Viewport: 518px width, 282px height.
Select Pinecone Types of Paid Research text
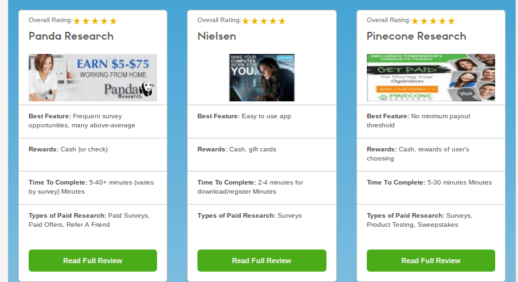point(420,220)
